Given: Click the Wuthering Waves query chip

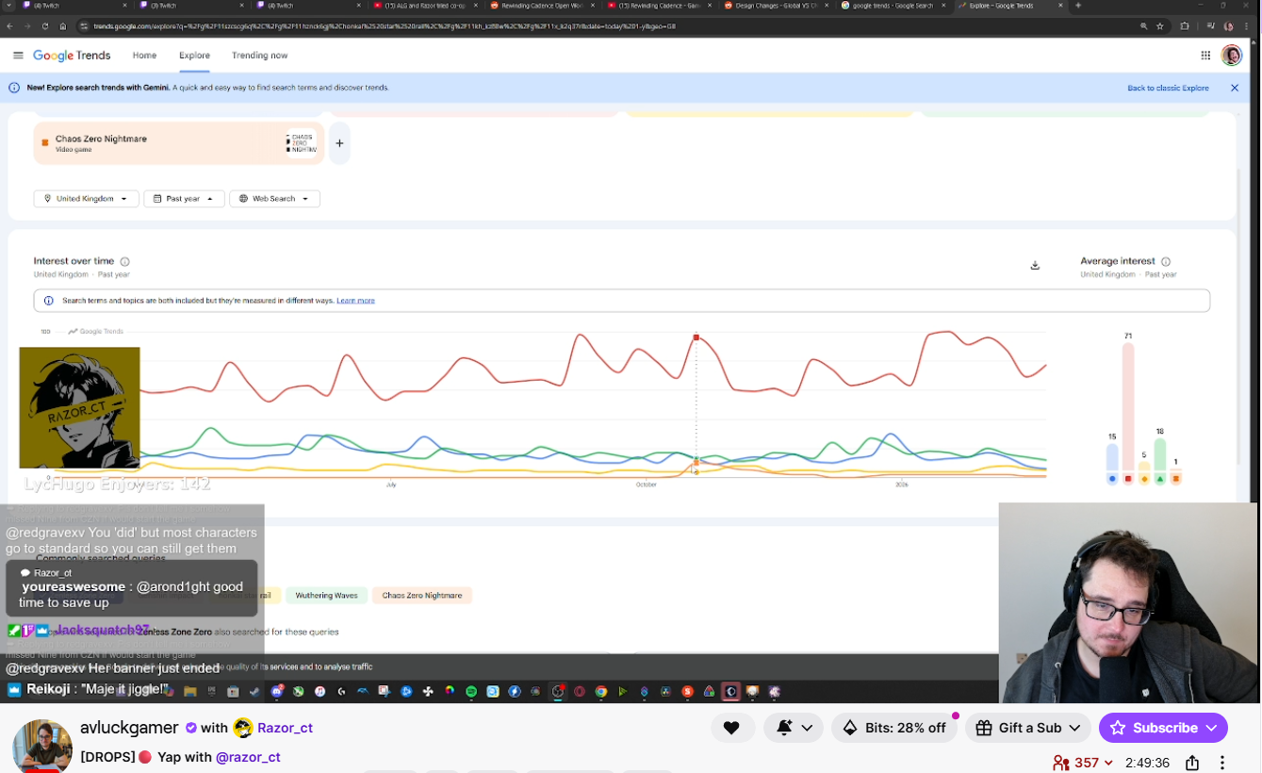Looking at the screenshot, I should pyautogui.click(x=326, y=596).
